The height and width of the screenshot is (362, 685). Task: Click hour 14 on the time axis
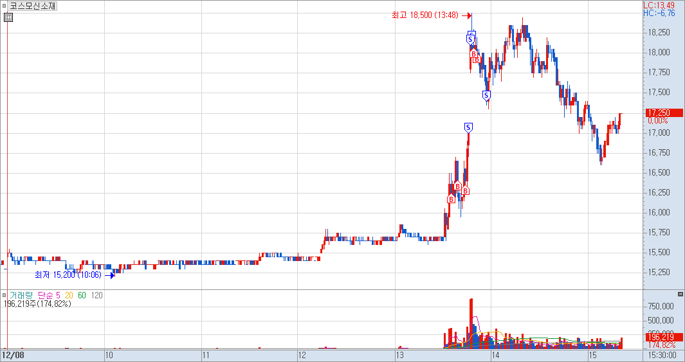pyautogui.click(x=496, y=356)
